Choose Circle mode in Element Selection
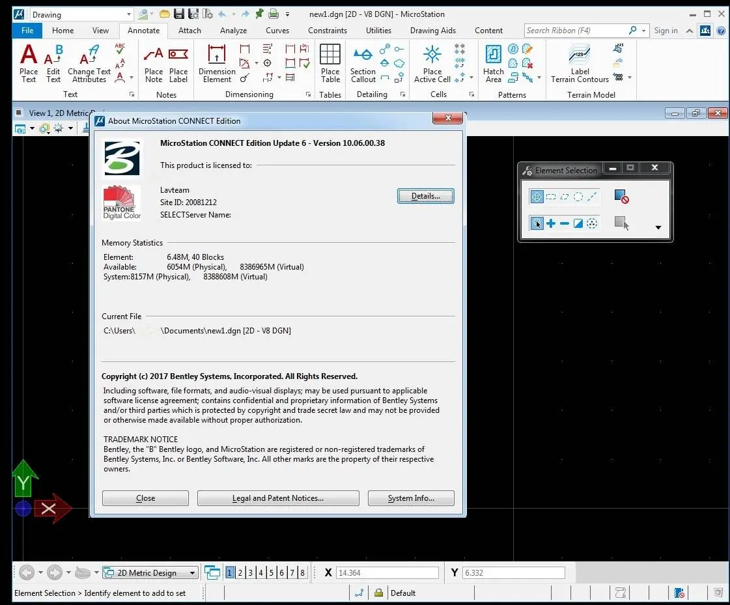This screenshot has width=730, height=605. click(x=578, y=197)
